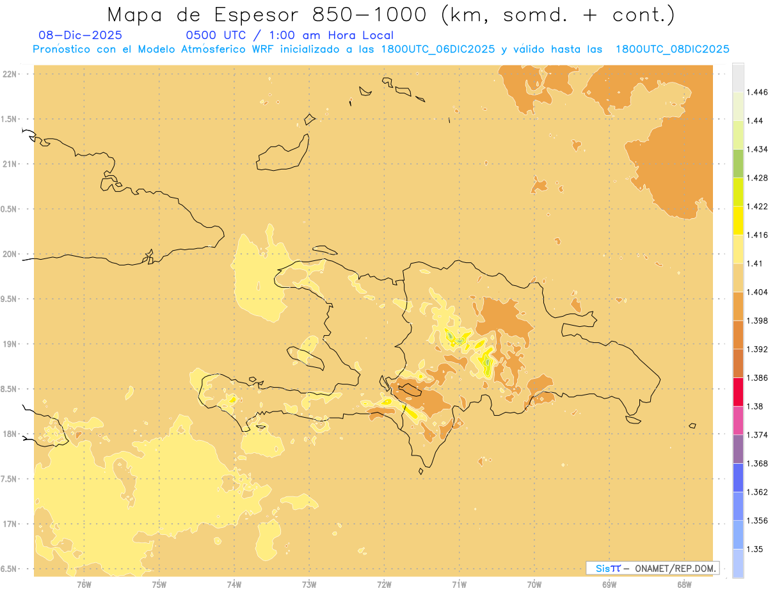
Task: Click the 17N latitude label
Action: (10, 525)
